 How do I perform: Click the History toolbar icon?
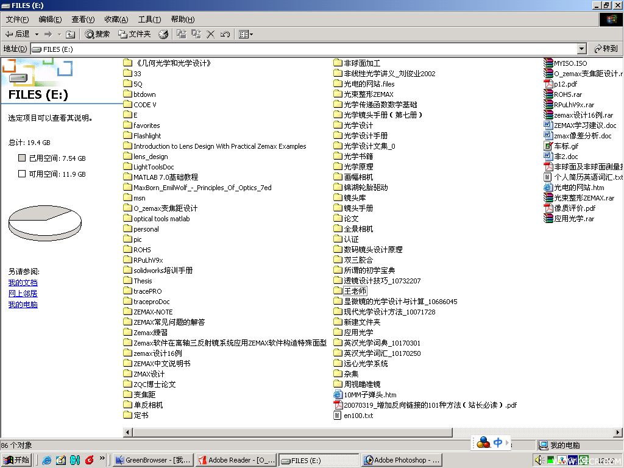pyautogui.click(x=163, y=34)
